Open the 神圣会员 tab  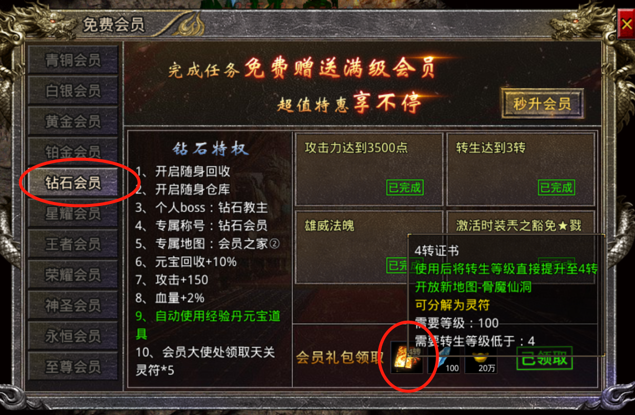point(73,305)
